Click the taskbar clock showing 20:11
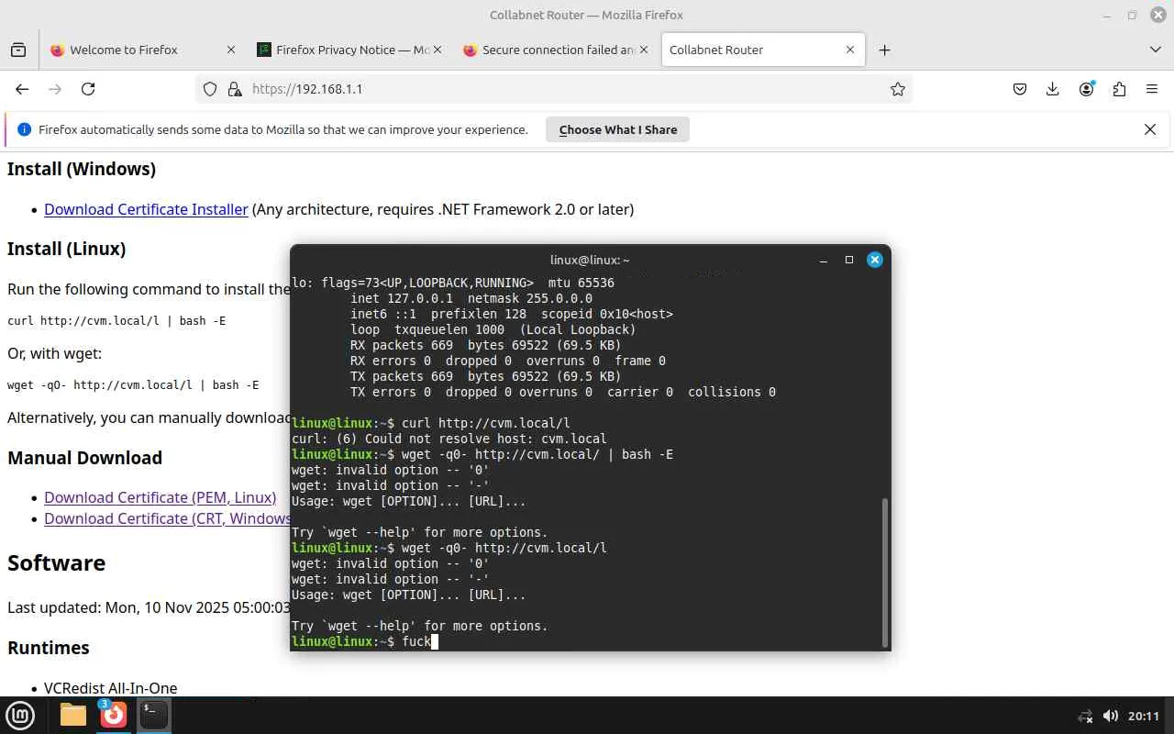The image size is (1174, 734). tap(1144, 716)
